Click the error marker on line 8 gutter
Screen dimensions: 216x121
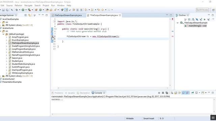(52, 36)
